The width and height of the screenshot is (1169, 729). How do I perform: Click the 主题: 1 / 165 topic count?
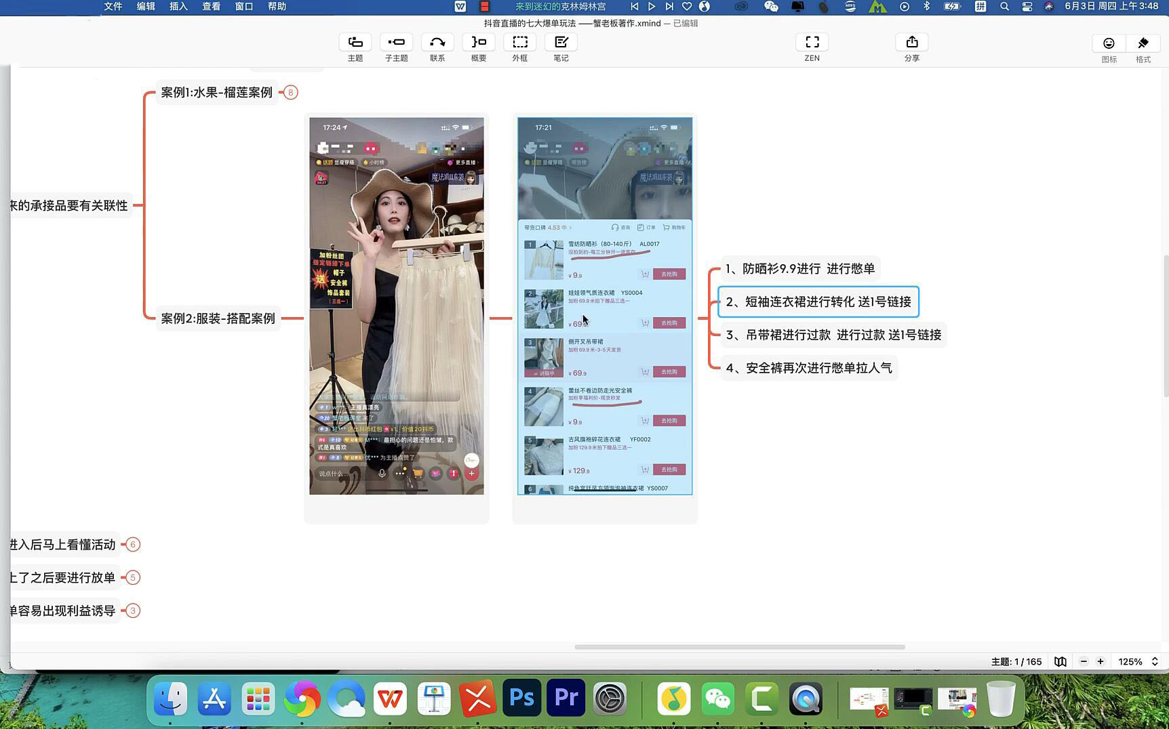point(1016,662)
